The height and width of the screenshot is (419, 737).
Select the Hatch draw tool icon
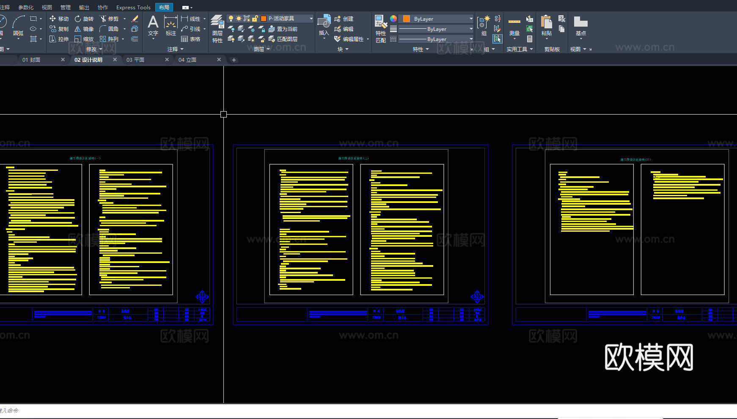click(x=33, y=39)
